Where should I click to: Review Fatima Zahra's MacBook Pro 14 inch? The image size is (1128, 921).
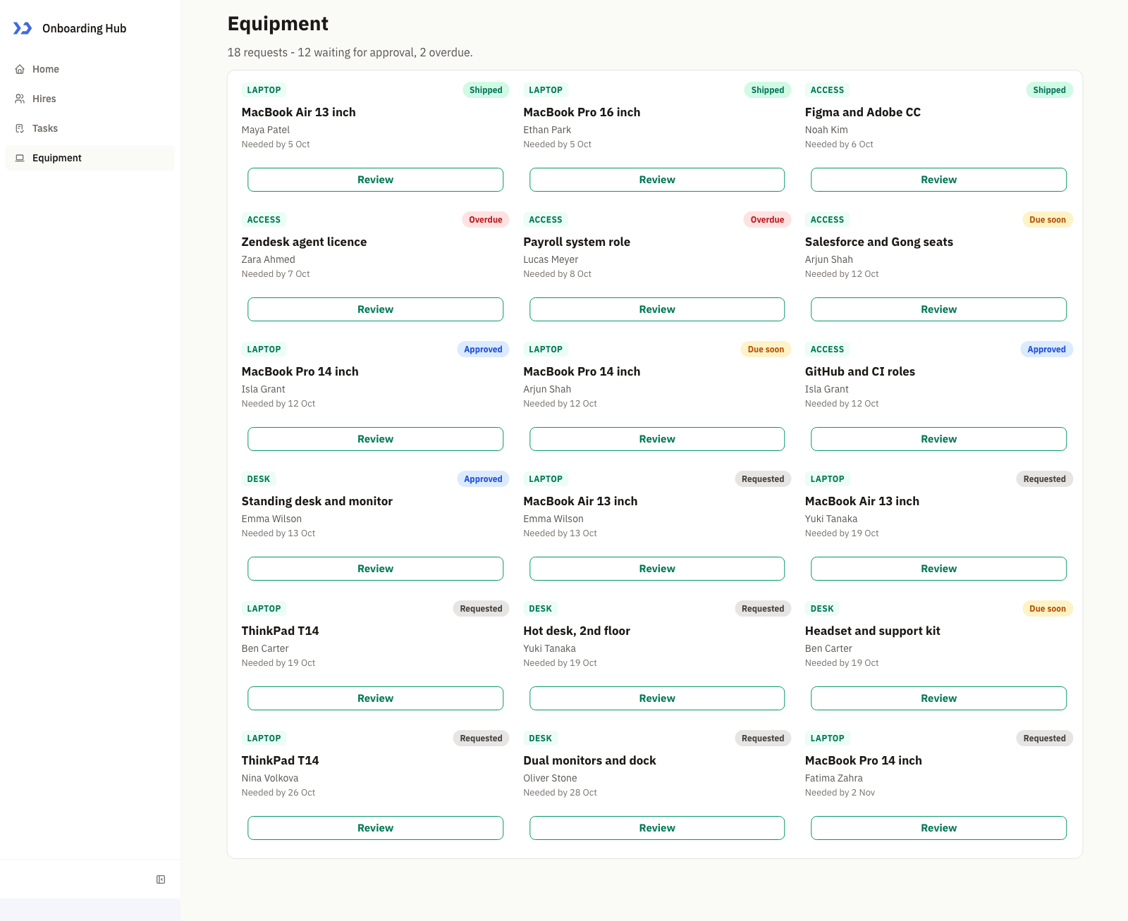938,828
